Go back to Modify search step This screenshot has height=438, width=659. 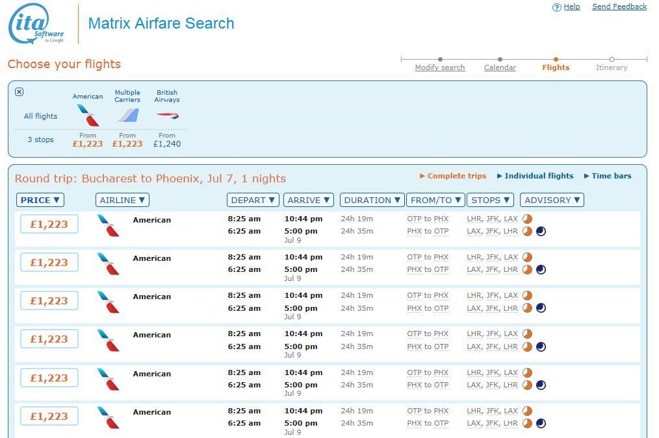click(440, 67)
